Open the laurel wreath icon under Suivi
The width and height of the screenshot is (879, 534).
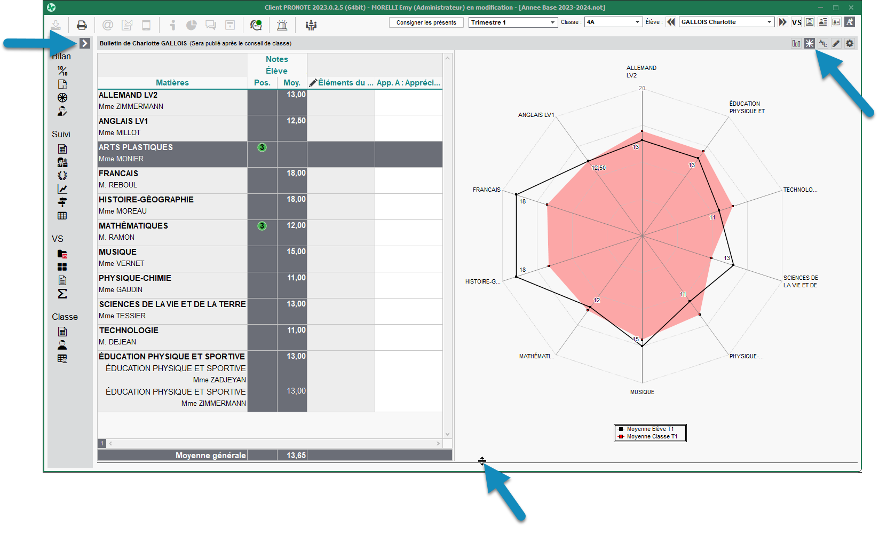point(62,176)
